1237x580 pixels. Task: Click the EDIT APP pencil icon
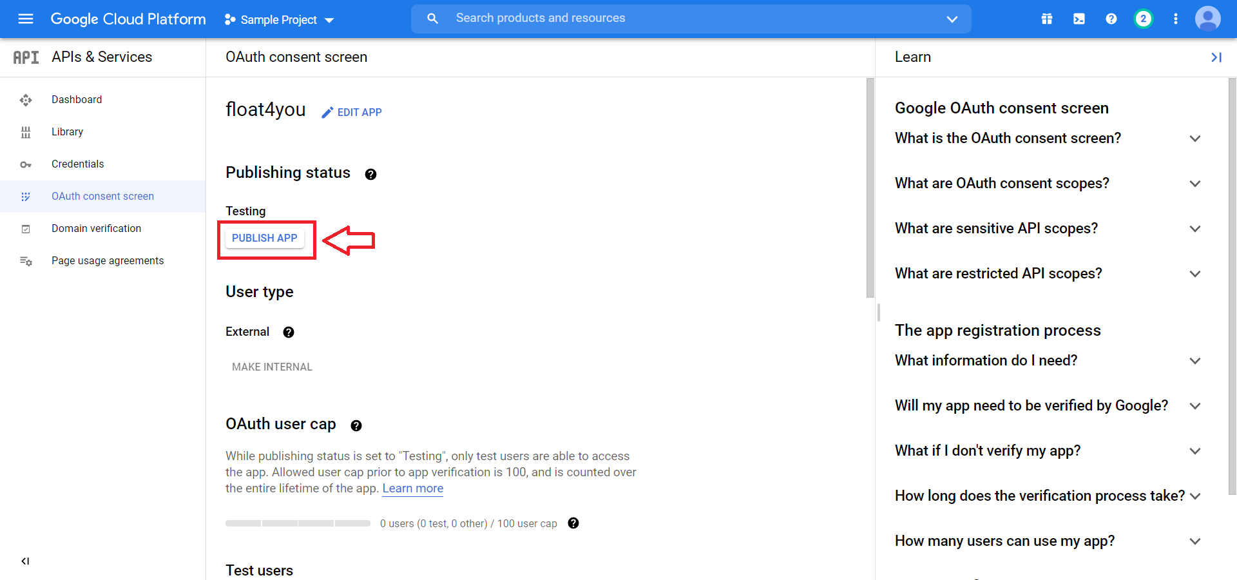[327, 113]
